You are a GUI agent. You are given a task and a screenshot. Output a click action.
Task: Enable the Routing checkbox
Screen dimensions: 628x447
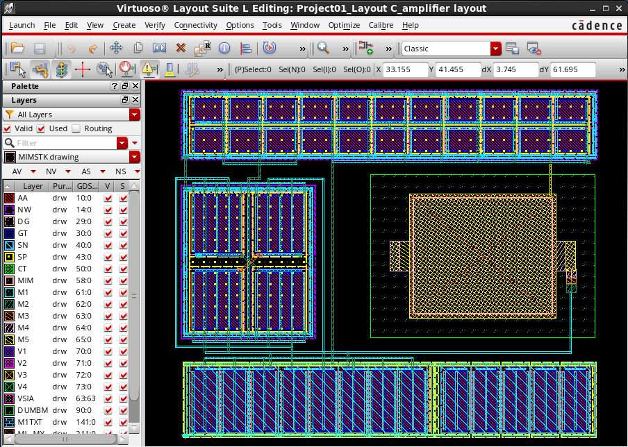pyautogui.click(x=76, y=128)
